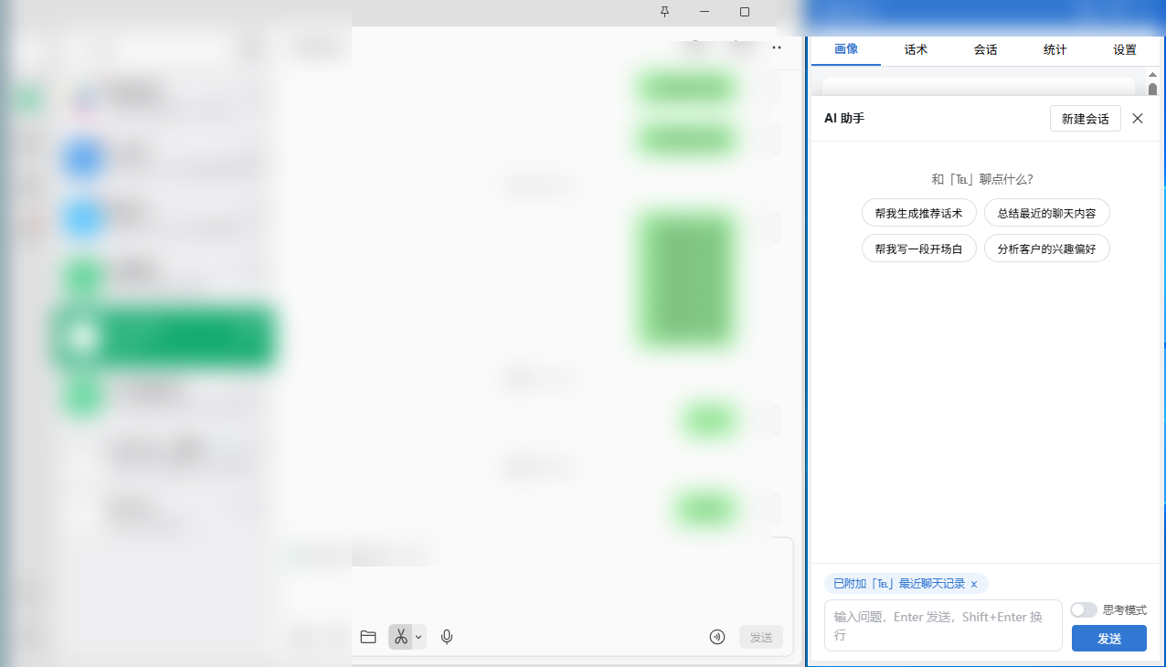Screen dimensions: 1166x667
Task: Click the AI 助手 panel title
Action: tap(844, 119)
